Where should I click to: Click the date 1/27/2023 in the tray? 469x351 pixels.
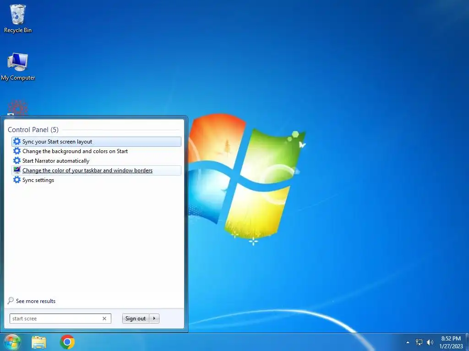click(451, 346)
